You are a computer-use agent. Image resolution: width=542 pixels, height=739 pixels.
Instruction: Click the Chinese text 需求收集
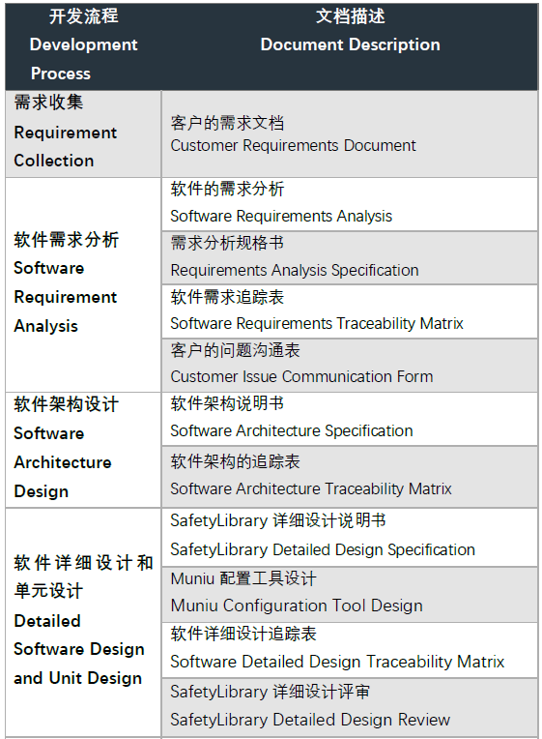(x=48, y=102)
